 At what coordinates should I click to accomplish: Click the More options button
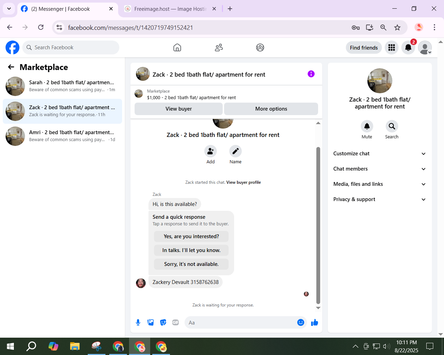[x=271, y=109]
